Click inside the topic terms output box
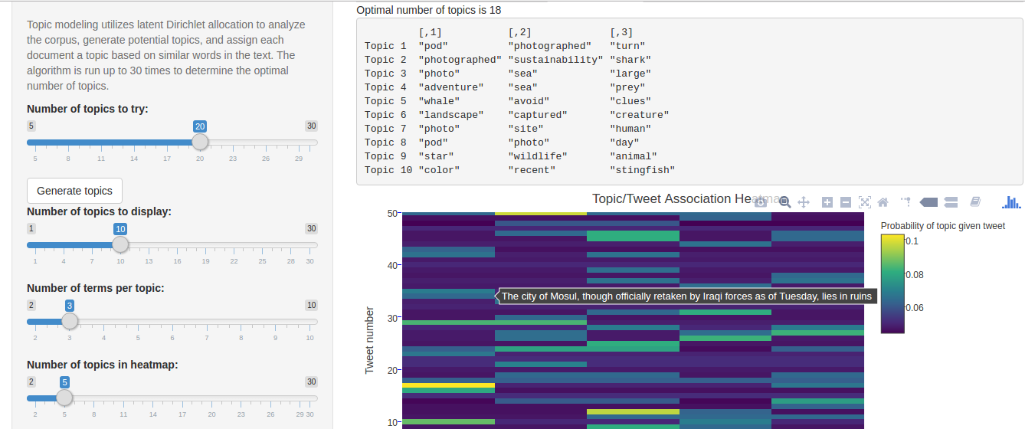Screen dimensions: 1025x429 689,101
